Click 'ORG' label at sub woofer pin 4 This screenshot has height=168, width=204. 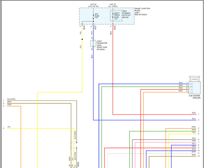click(x=180, y=91)
